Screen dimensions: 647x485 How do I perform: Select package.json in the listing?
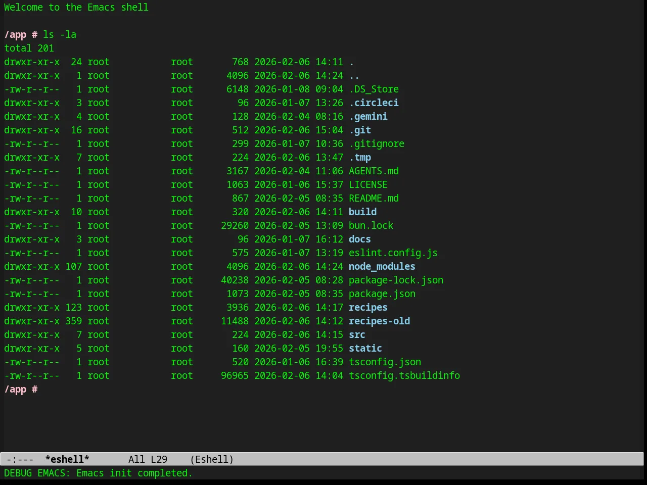pyautogui.click(x=382, y=294)
